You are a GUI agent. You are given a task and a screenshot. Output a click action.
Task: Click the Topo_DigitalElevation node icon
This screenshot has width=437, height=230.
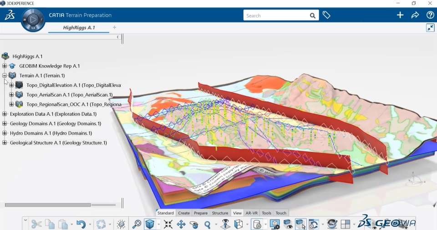click(19, 85)
